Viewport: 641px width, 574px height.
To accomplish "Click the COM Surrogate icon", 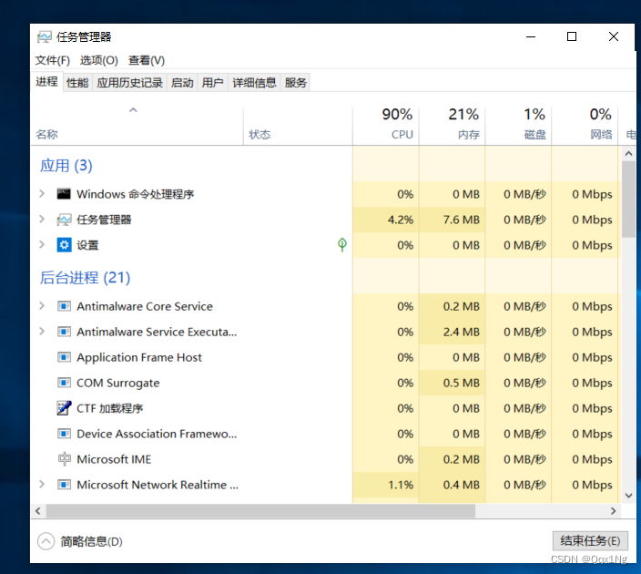I will click(x=64, y=383).
